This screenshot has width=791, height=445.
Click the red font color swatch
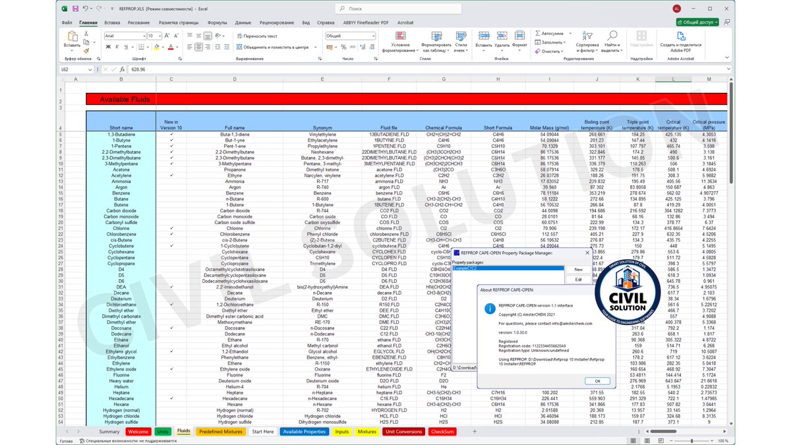(171, 47)
